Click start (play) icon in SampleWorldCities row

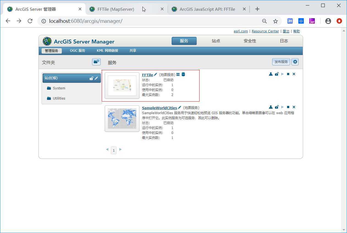point(282,107)
